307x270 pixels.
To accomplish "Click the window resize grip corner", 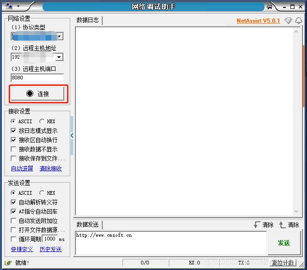I will point(301,264).
